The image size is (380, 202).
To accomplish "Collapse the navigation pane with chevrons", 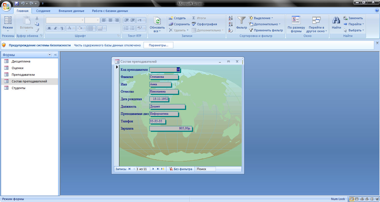I will 55,55.
